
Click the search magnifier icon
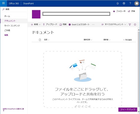click(x=4, y=9)
